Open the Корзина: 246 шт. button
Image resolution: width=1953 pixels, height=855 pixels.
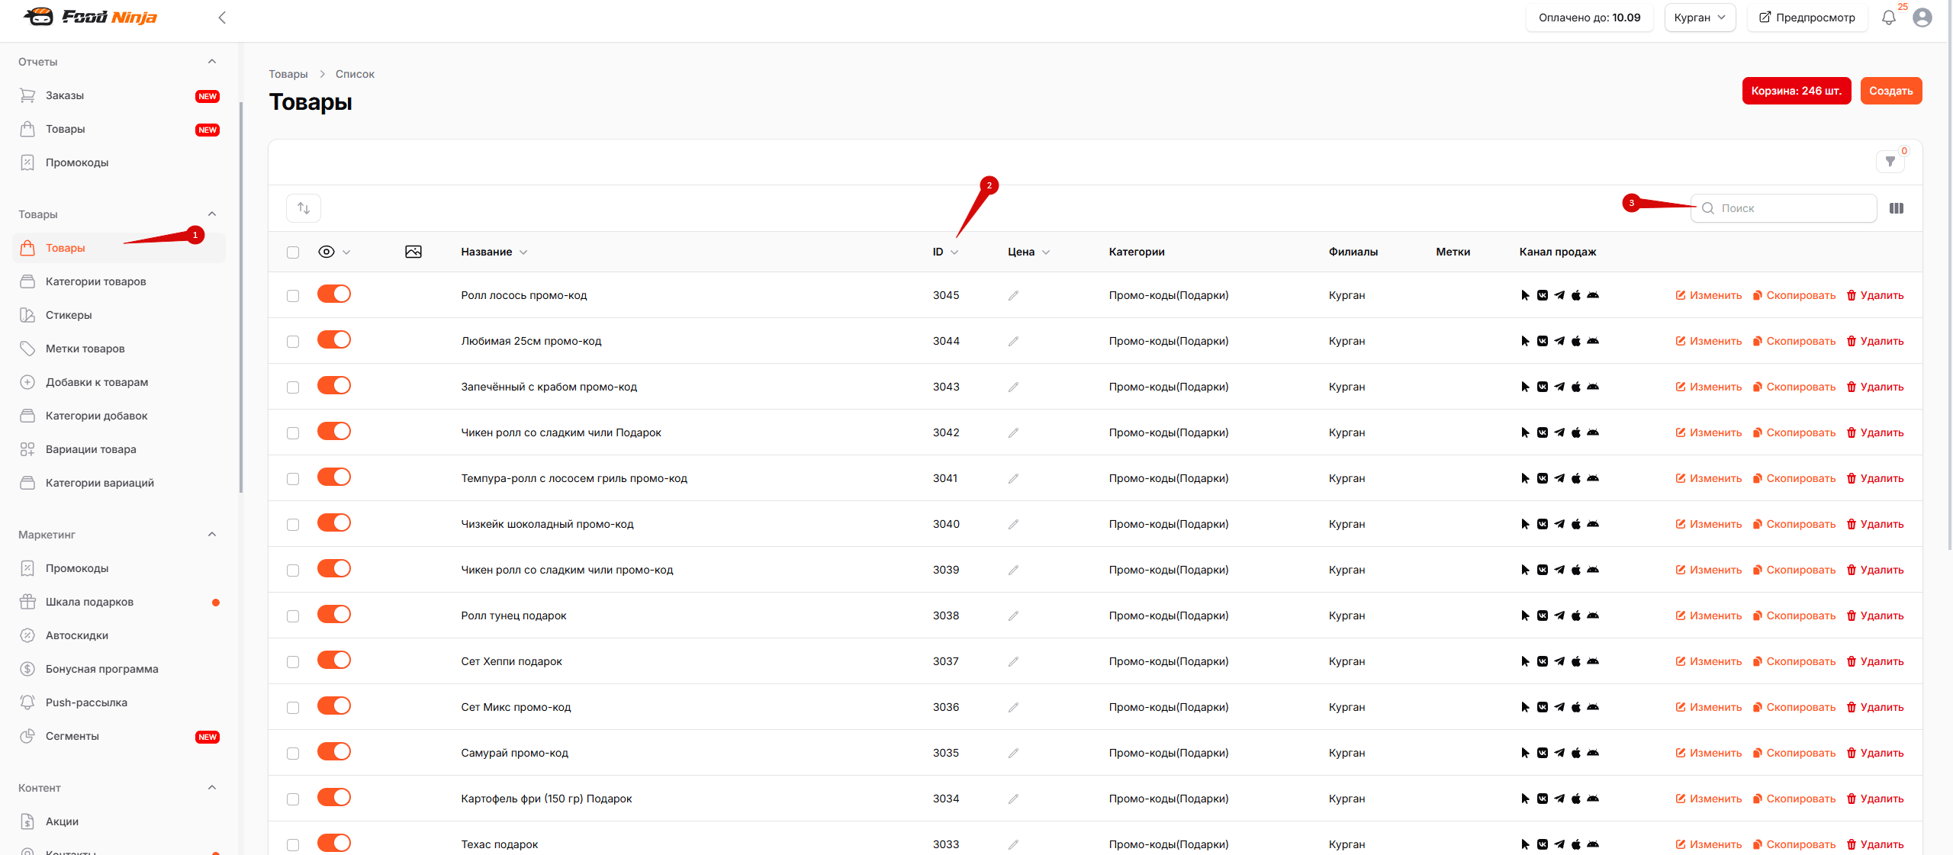pyautogui.click(x=1796, y=91)
